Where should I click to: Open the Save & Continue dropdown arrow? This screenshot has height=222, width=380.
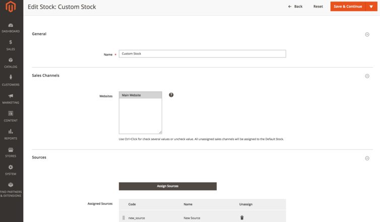click(371, 7)
